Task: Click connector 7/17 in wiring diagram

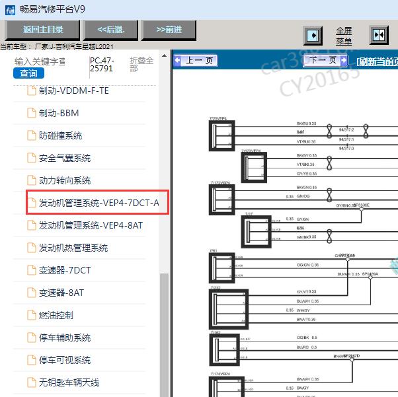Action: [x=256, y=232]
